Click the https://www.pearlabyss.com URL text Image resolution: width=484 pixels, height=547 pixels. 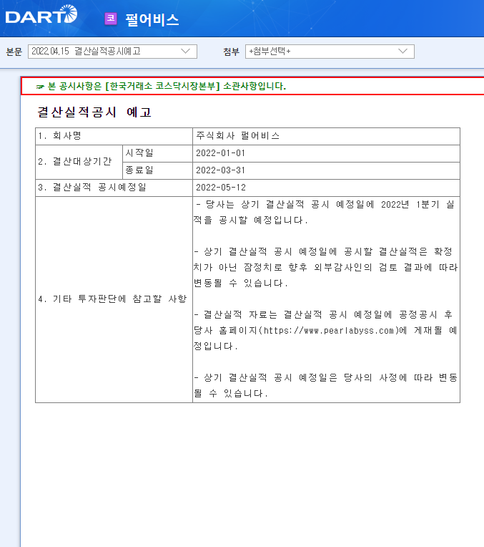[329, 331]
